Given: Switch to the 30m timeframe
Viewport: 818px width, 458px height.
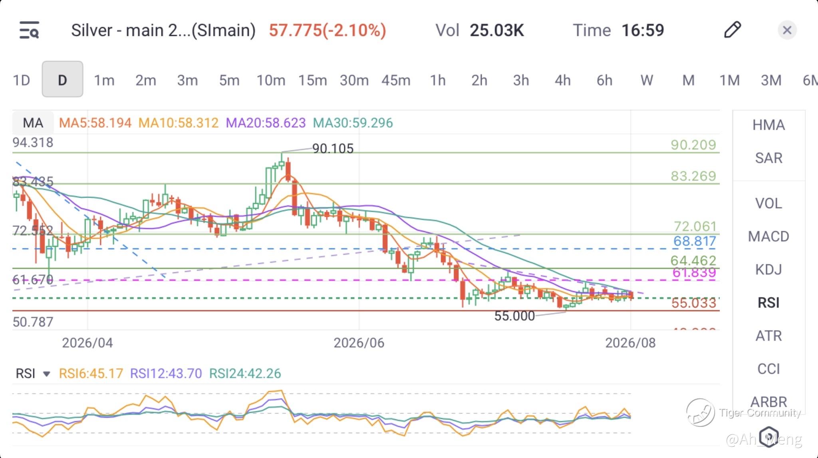Looking at the screenshot, I should (354, 80).
